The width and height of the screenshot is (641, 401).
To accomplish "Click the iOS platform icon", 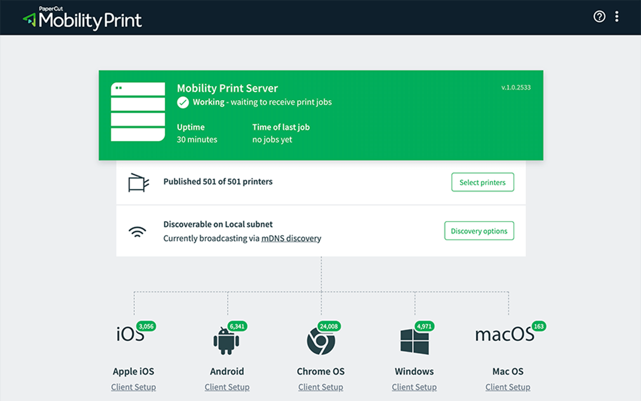I will pyautogui.click(x=130, y=334).
